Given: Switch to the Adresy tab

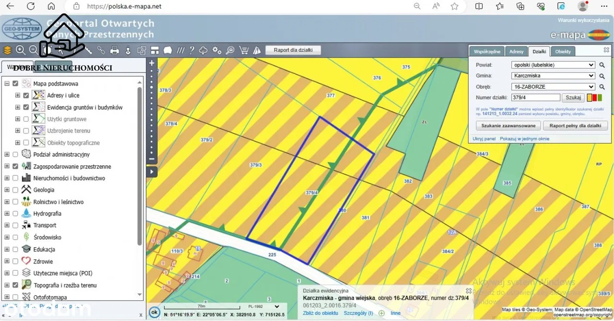Looking at the screenshot, I should pos(516,51).
